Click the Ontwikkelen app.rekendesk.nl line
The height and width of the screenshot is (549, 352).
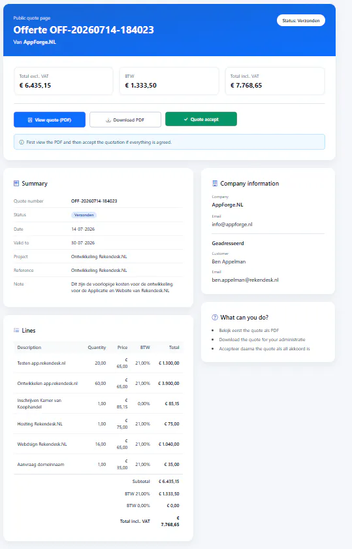point(99,384)
